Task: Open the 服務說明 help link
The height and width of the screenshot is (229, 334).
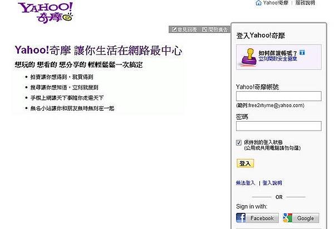Action: pyautogui.click(x=305, y=3)
